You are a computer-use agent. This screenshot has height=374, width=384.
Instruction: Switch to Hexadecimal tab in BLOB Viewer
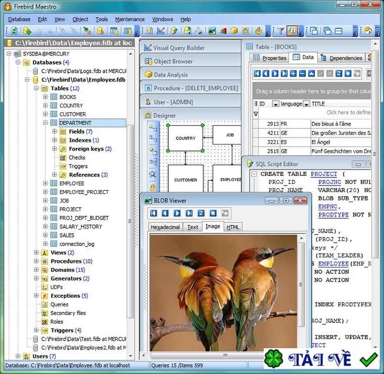[165, 227]
